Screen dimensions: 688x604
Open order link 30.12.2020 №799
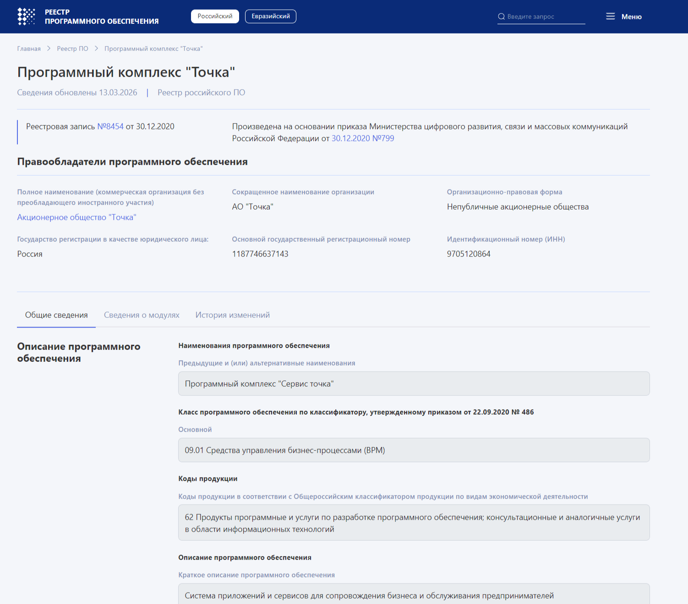(x=363, y=139)
